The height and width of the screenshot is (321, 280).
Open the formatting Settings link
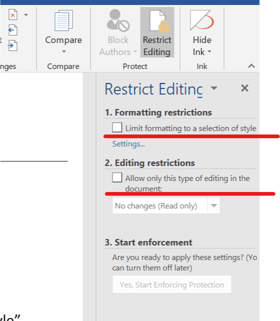click(128, 144)
